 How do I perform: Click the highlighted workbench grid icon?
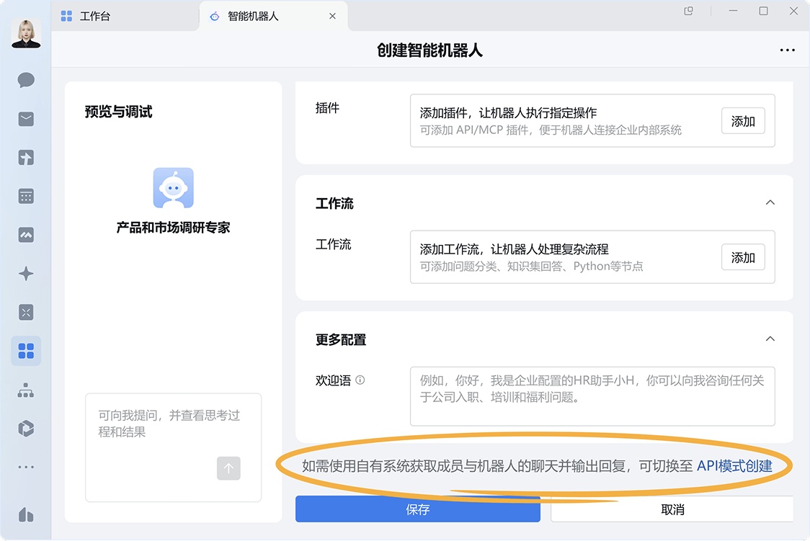pos(25,351)
